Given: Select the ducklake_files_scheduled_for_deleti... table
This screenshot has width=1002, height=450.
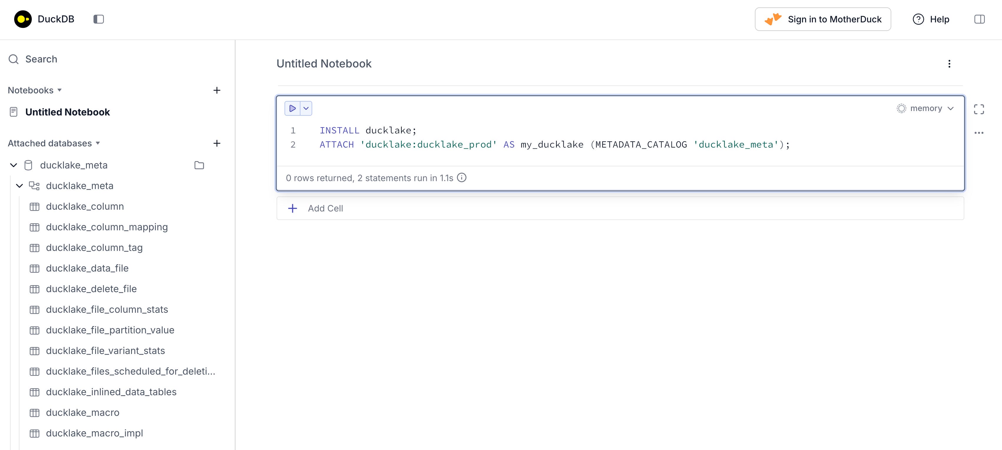Looking at the screenshot, I should click(131, 371).
